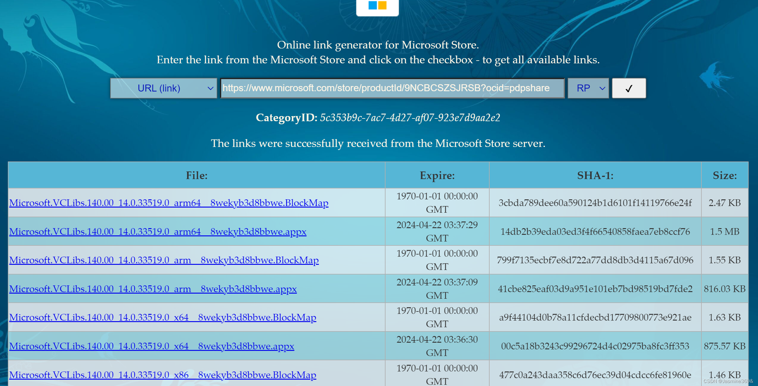This screenshot has width=758, height=386.
Task: Select the CategoryID value text
Action: (x=410, y=118)
